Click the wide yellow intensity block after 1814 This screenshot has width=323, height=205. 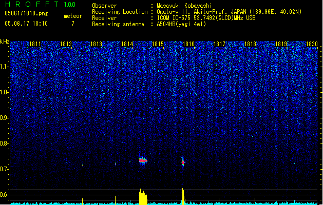pyautogui.click(x=143, y=197)
